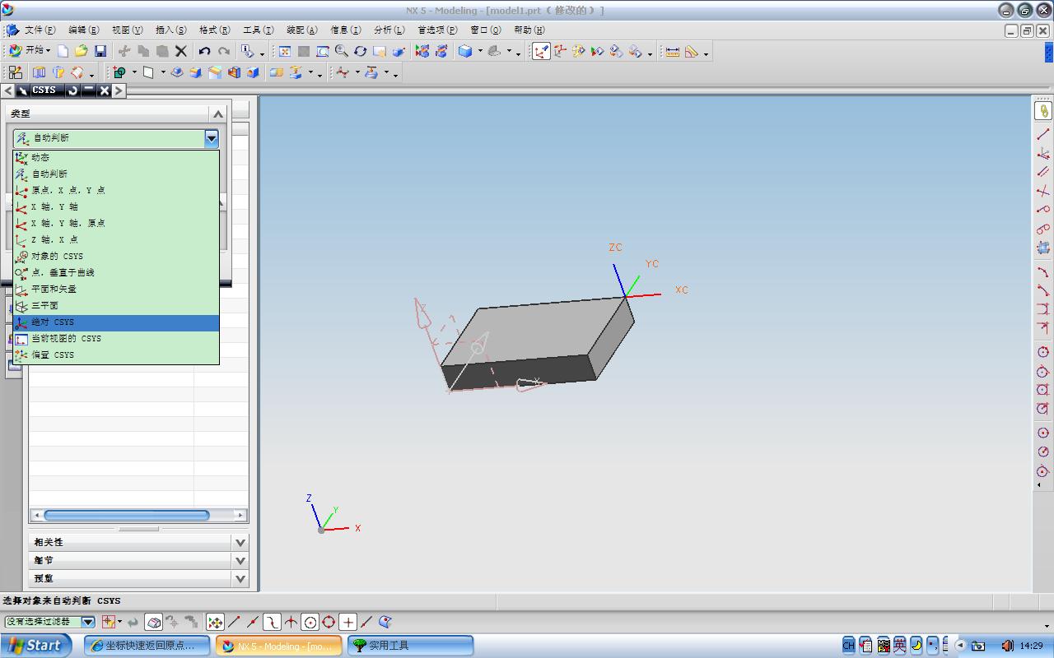Click the horizontal scrollbar thumb in the navigator panel
Viewport: 1054px width, 658px height.
(127, 516)
